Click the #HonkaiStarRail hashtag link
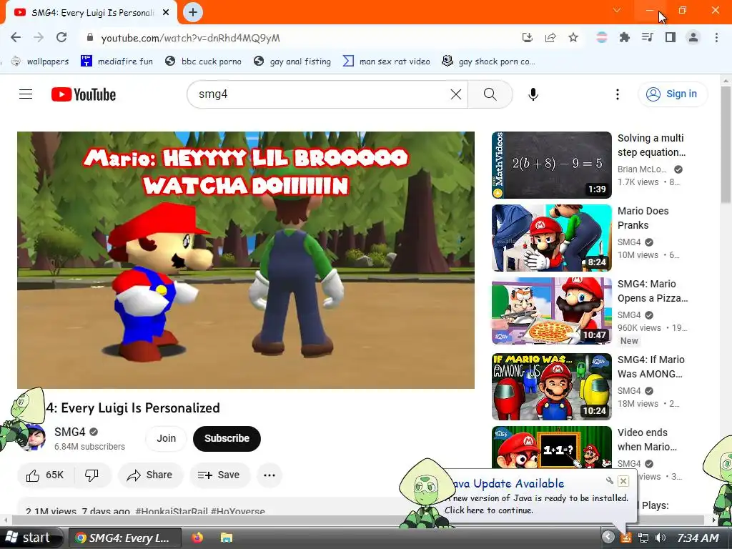Viewport: 732px width, 549px height. pos(172,510)
